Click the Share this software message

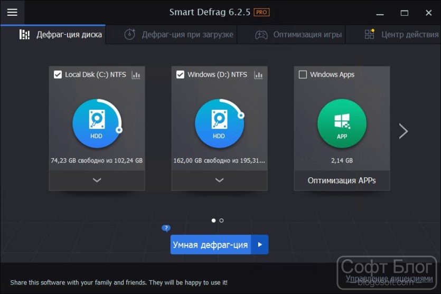pyautogui.click(x=119, y=282)
